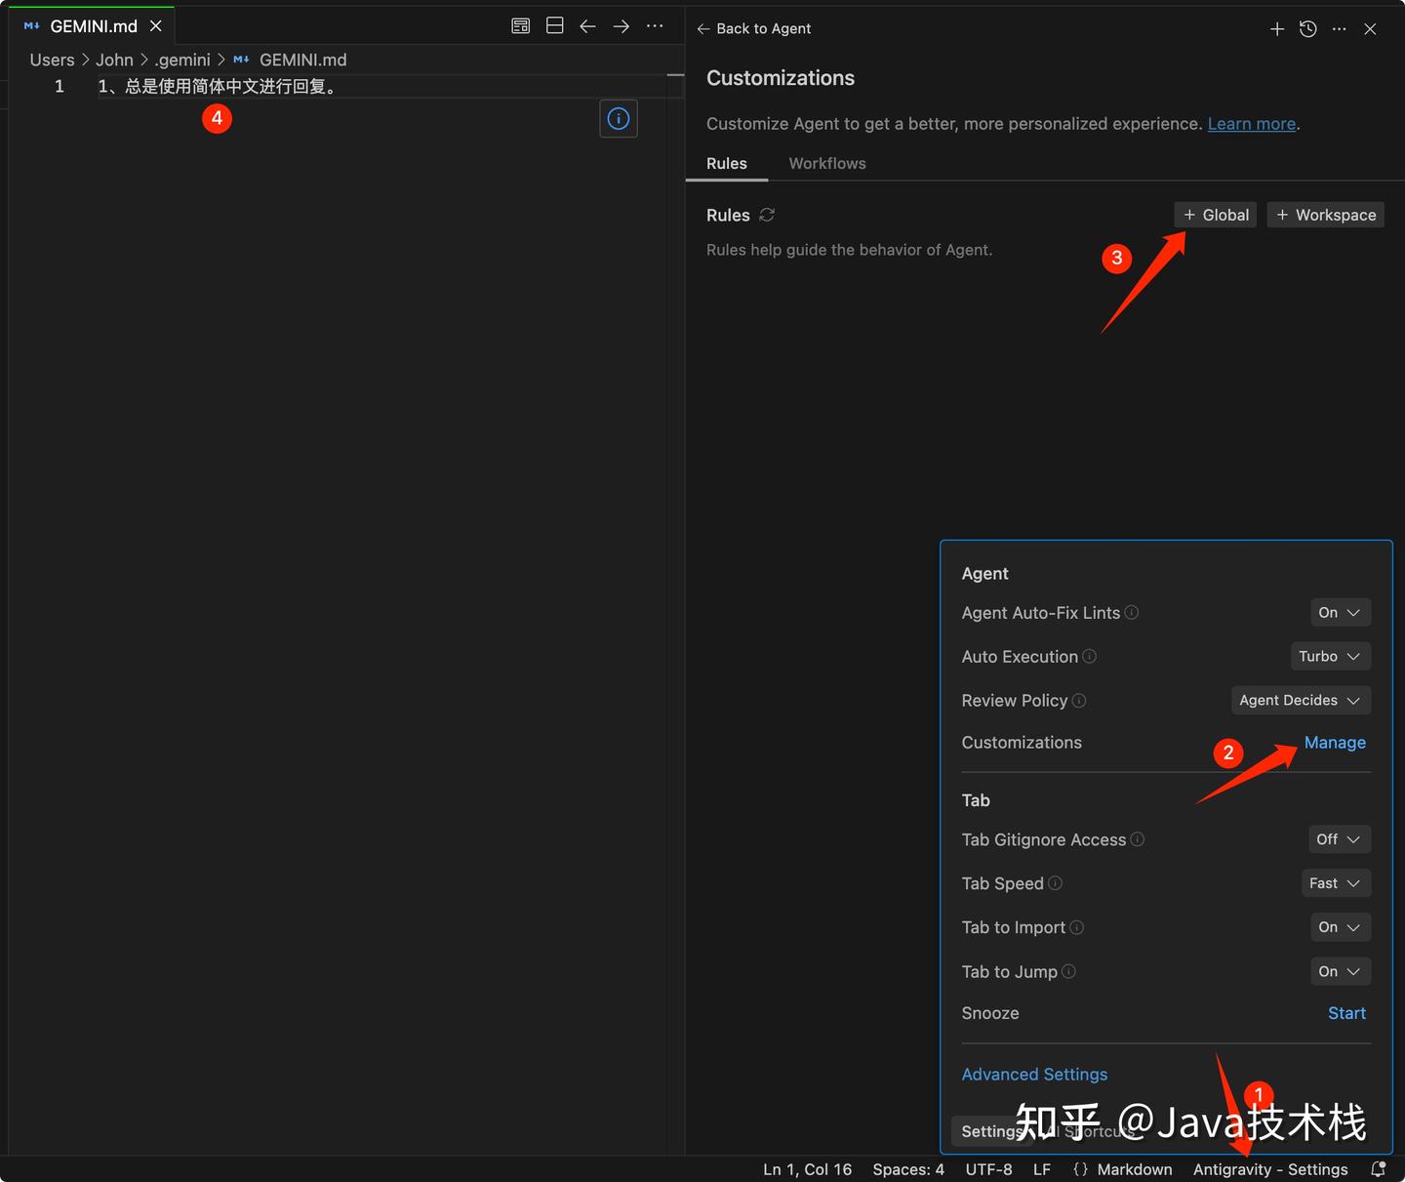The width and height of the screenshot is (1405, 1182).
Task: Open conversation history icon in agent panel
Action: coord(1307,28)
